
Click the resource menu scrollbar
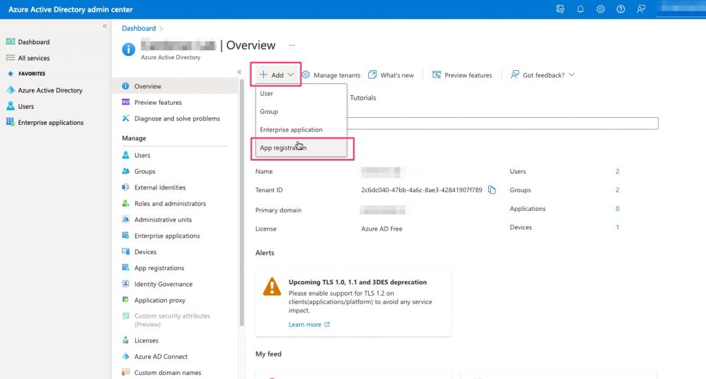click(x=242, y=203)
